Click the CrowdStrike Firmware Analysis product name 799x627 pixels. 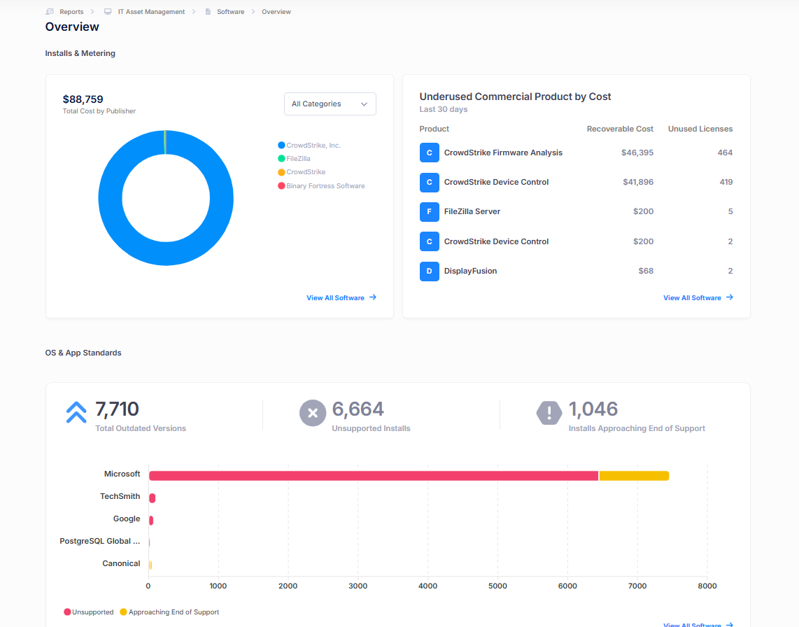[503, 153]
